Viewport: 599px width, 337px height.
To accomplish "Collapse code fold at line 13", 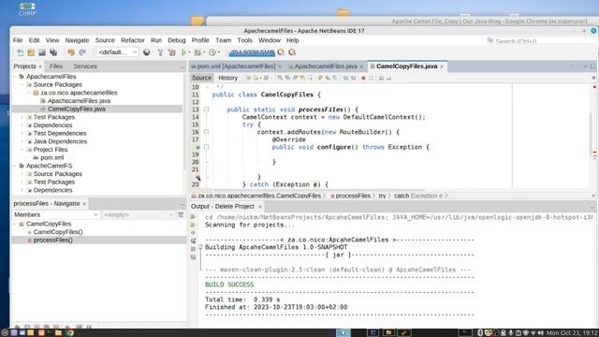I will pyautogui.click(x=206, y=110).
